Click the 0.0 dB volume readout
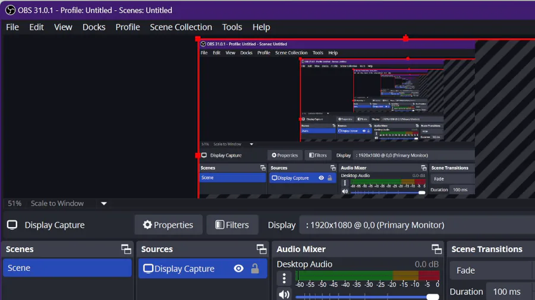The width and height of the screenshot is (535, 300). (426, 264)
